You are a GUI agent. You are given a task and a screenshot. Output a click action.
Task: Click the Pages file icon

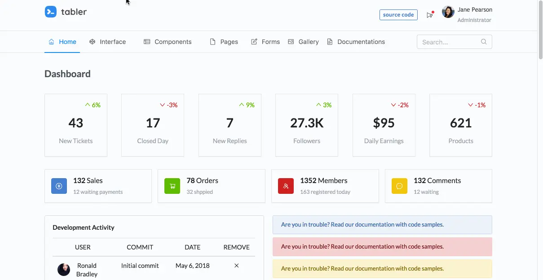(x=213, y=42)
